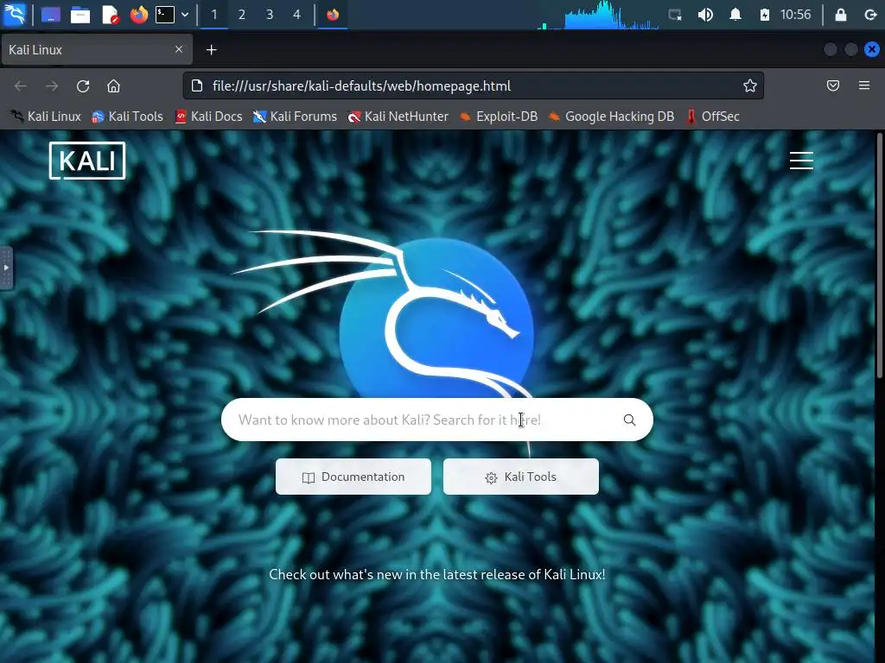Switch to workspace 2
The image size is (885, 663).
pos(242,15)
